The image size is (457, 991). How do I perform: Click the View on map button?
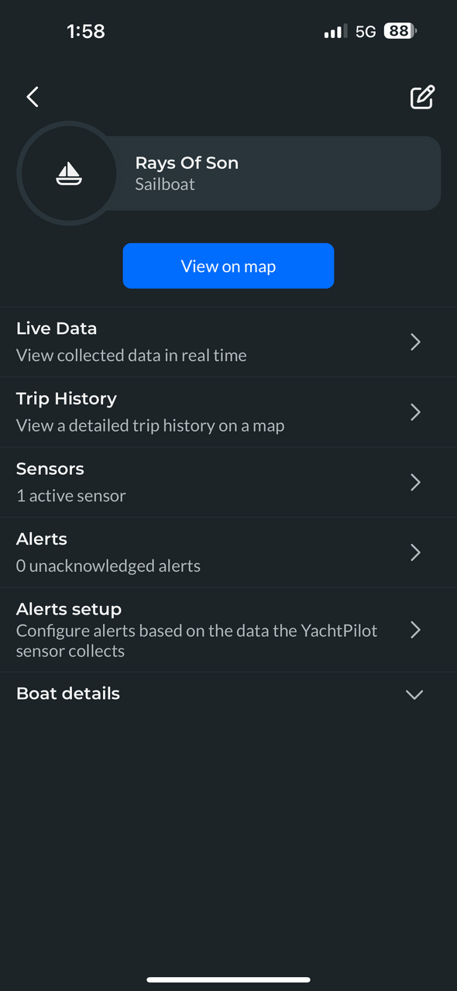coord(228,266)
